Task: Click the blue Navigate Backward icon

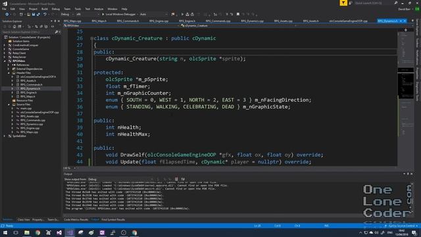Action: click(7, 14)
